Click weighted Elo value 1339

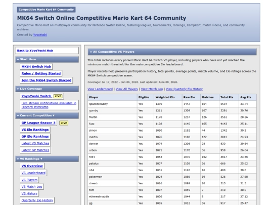(159, 104)
